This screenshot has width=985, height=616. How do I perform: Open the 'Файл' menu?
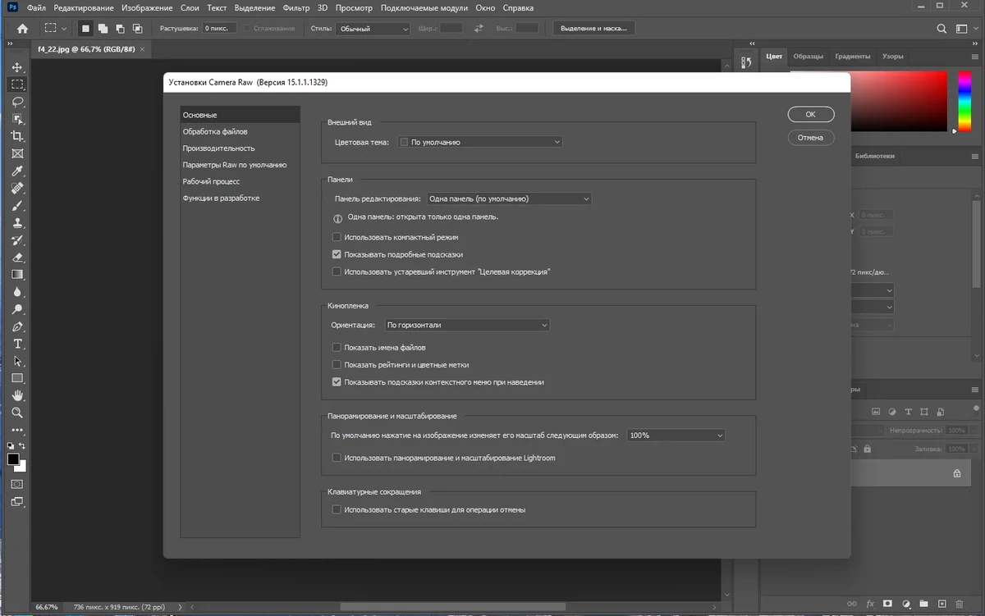[36, 7]
